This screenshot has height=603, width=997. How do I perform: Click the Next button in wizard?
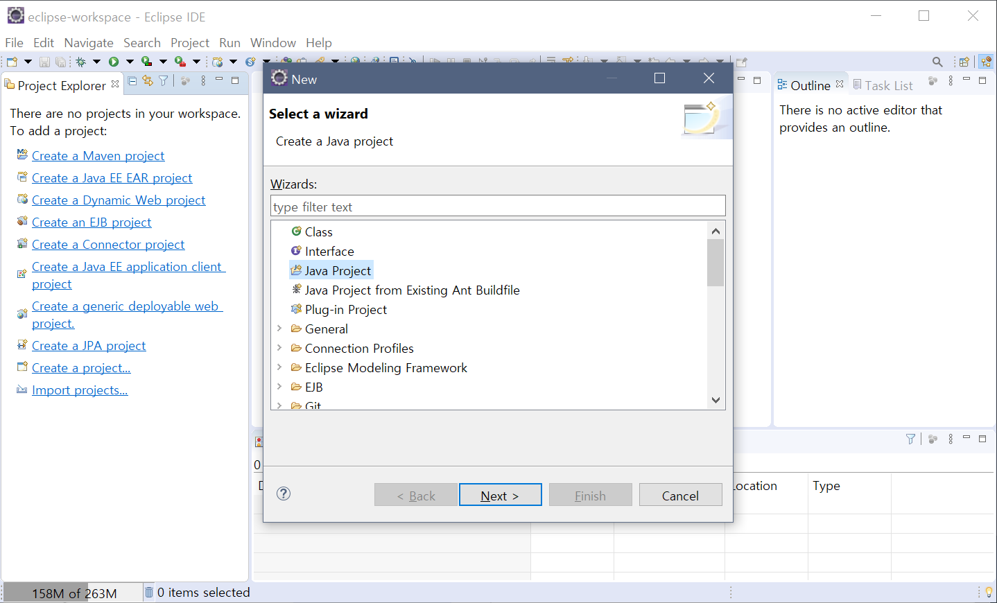(500, 495)
